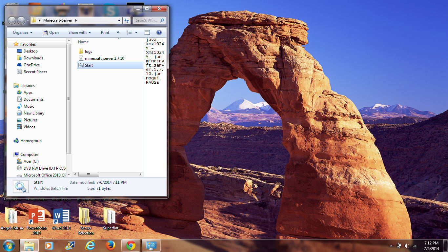The width and height of the screenshot is (448, 252).
Task: Select the minecraft_server.1.7.10 file
Action: [104, 58]
